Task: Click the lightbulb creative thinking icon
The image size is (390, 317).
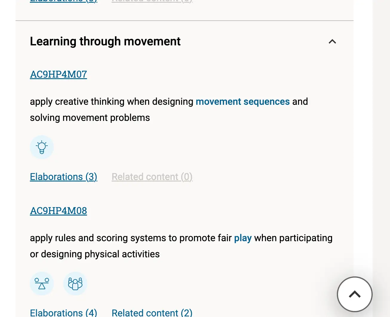Action: point(42,147)
